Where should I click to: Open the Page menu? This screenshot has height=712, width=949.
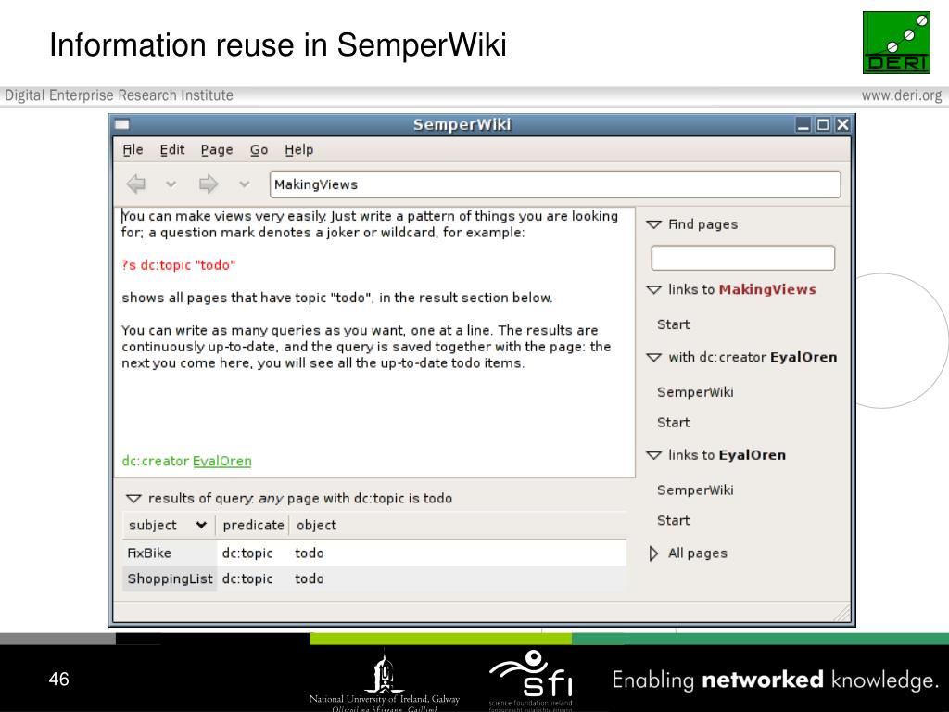(x=217, y=149)
